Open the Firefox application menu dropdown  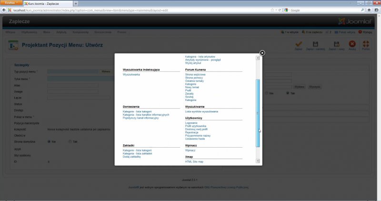(10, 3)
